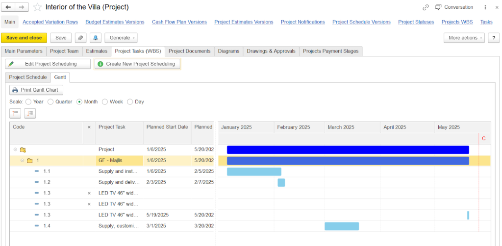Open Project Schedule Versions link
The height and width of the screenshot is (246, 502).
point(361,22)
